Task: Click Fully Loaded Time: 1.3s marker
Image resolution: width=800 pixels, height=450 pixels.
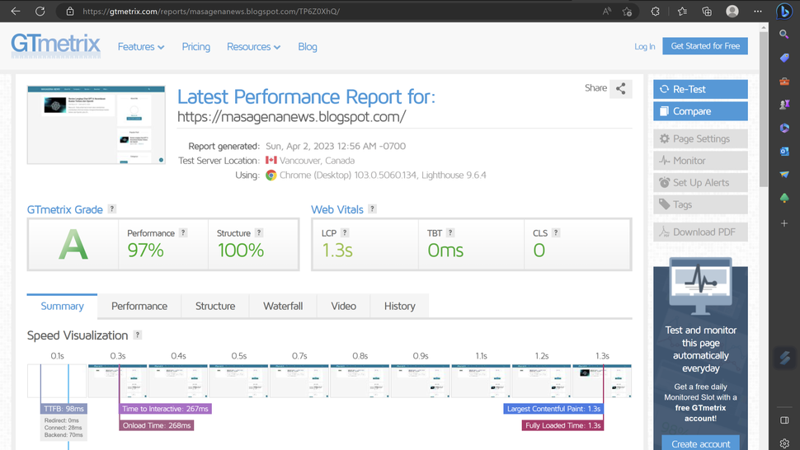Action: click(x=562, y=425)
